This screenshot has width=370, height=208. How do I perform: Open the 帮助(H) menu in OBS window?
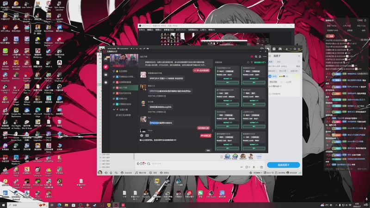coord(211,30)
